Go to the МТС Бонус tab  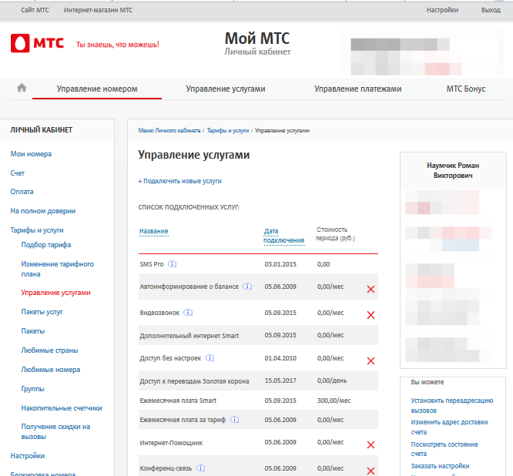465,89
